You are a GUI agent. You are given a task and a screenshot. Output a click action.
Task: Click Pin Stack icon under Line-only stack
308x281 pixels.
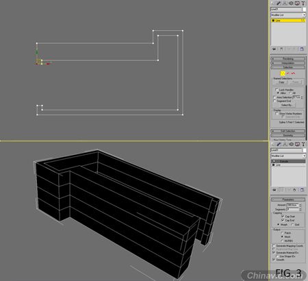point(274,49)
